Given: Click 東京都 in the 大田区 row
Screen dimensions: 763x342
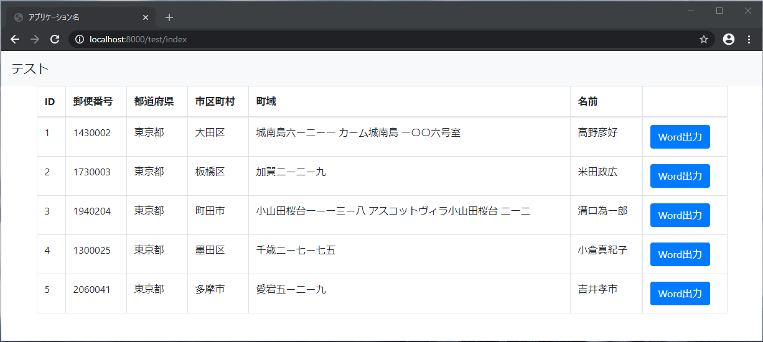Looking at the screenshot, I should click(149, 132).
